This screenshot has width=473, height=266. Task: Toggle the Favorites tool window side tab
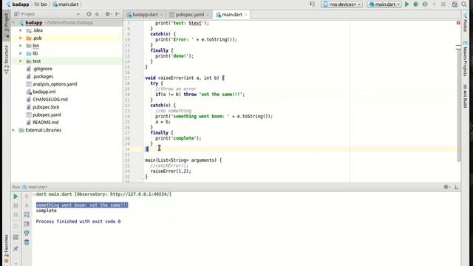tap(6, 248)
